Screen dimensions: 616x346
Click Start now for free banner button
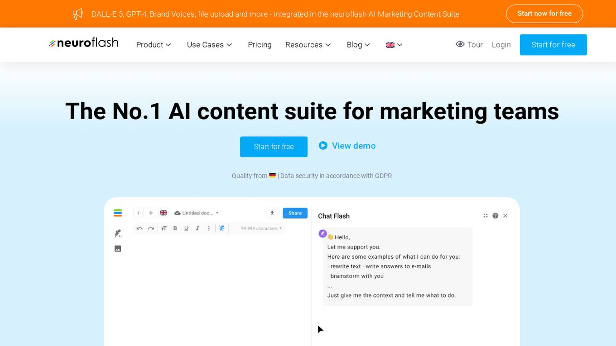544,14
